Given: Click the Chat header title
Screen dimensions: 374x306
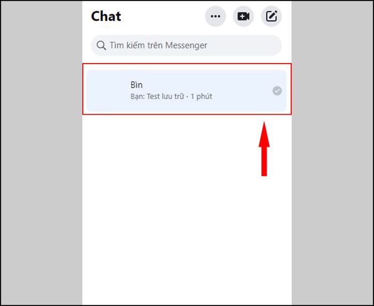Looking at the screenshot, I should click(x=106, y=17).
